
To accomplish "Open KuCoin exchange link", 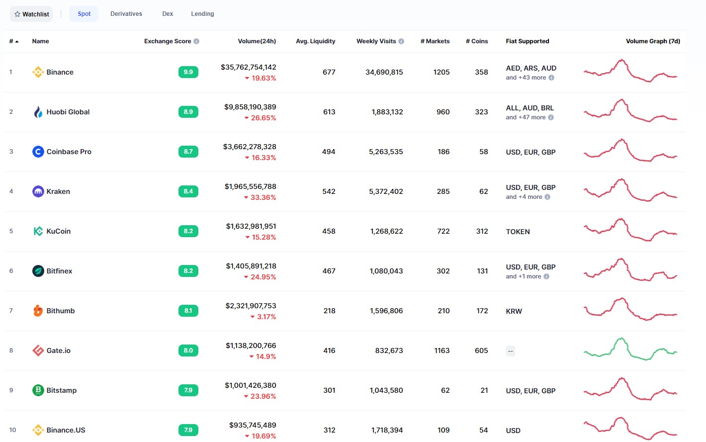I will tap(59, 231).
